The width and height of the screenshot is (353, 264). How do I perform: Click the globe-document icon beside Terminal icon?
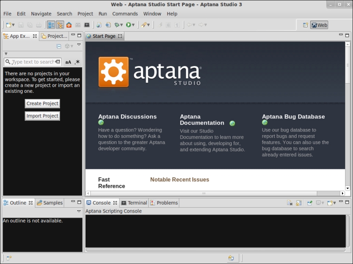click(x=99, y=25)
